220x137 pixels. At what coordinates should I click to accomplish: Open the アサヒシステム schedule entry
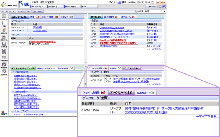tap(40, 31)
